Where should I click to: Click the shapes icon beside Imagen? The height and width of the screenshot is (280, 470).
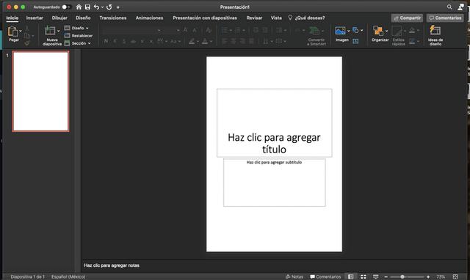(355, 30)
